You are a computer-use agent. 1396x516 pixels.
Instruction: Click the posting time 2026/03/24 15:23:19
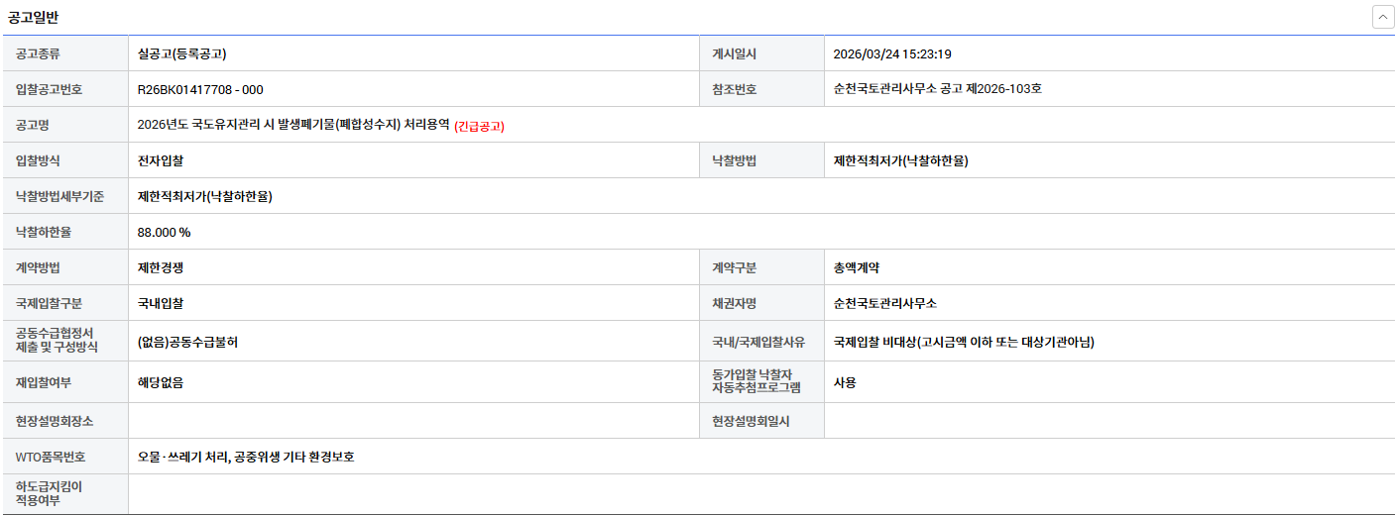tap(892, 53)
